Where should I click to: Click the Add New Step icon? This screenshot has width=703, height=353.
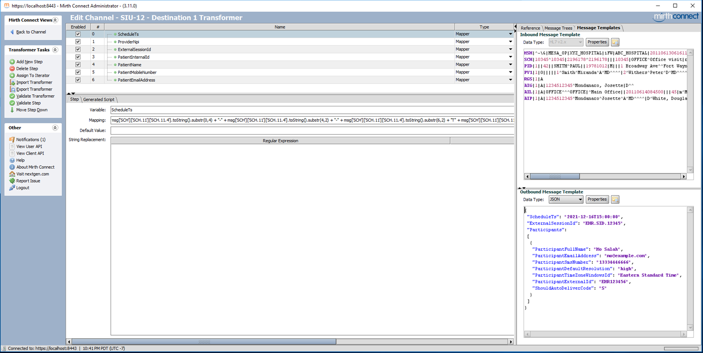coord(12,62)
